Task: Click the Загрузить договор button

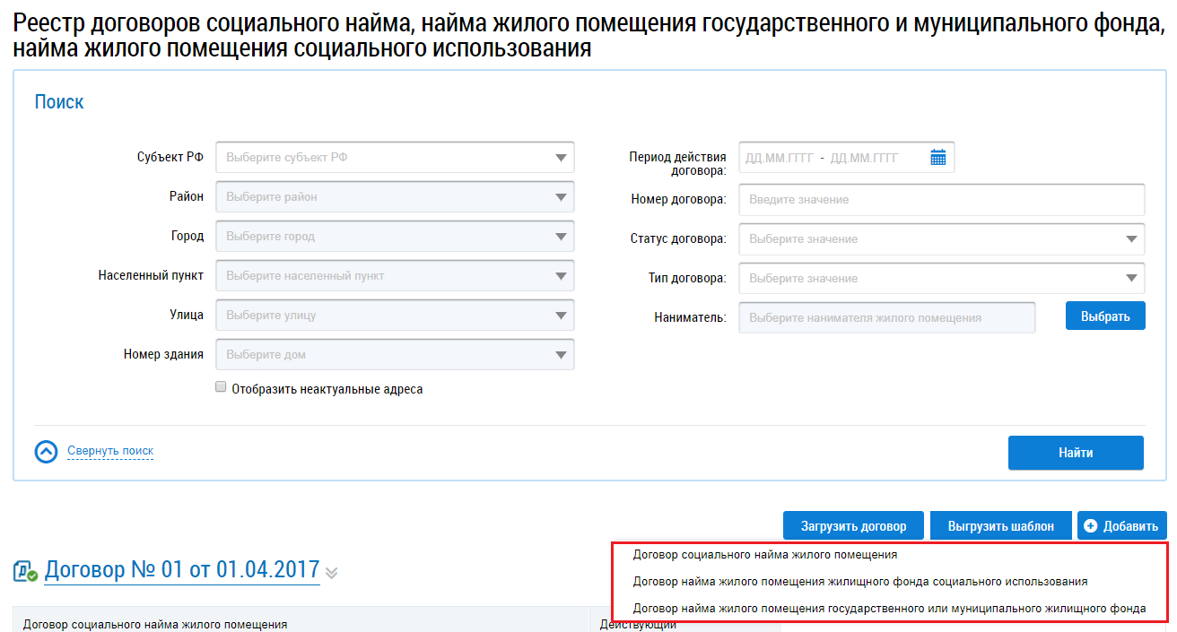Action: pos(853,526)
